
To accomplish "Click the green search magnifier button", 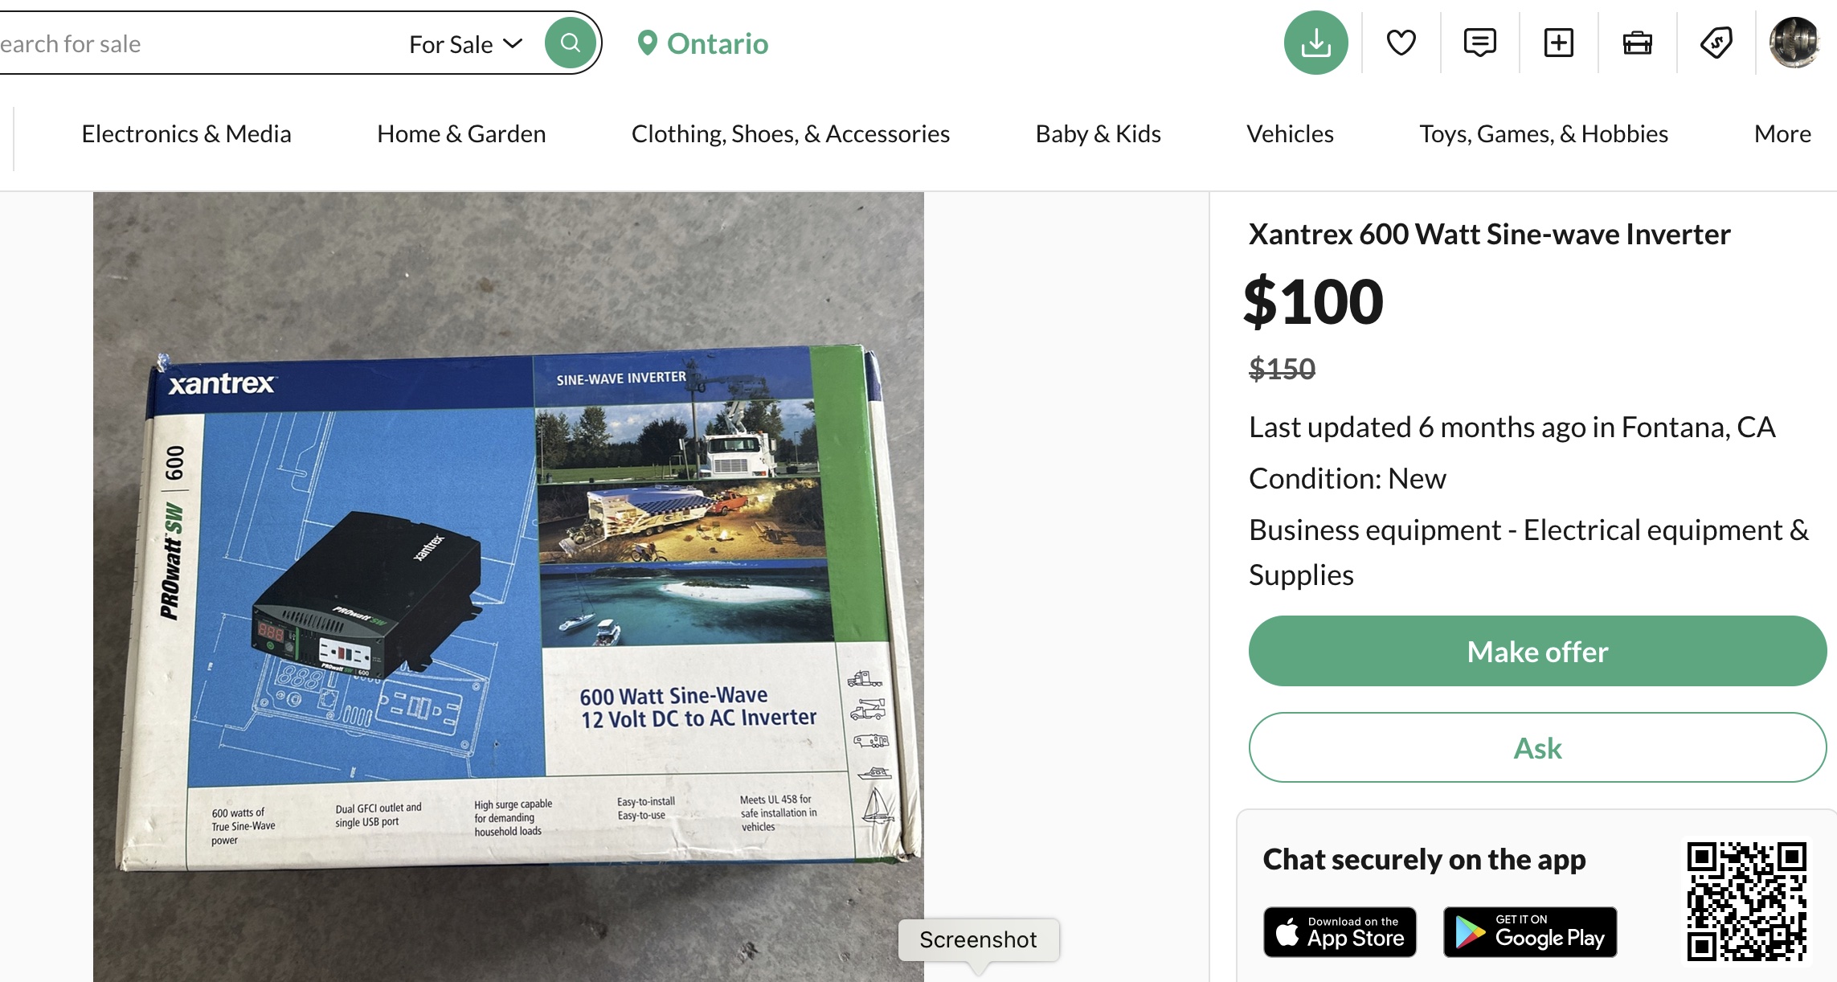I will point(570,43).
